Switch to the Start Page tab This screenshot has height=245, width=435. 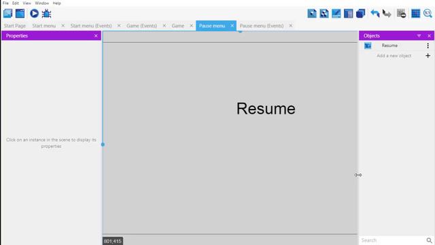point(15,26)
